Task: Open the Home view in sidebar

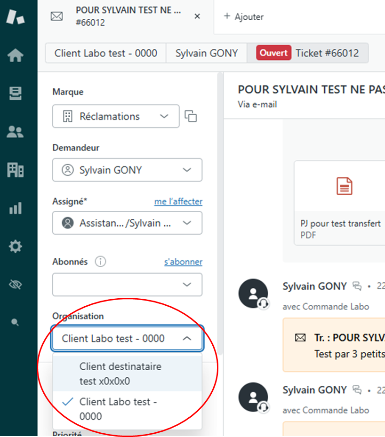Action: click(x=16, y=56)
